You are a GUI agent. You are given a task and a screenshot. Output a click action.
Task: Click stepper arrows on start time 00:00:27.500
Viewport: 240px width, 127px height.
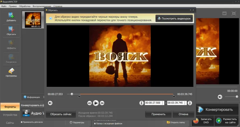(162, 103)
